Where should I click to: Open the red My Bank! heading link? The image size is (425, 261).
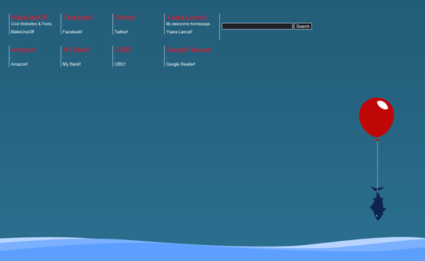76,50
